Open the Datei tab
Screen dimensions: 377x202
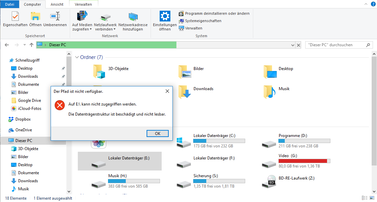pos(10,4)
